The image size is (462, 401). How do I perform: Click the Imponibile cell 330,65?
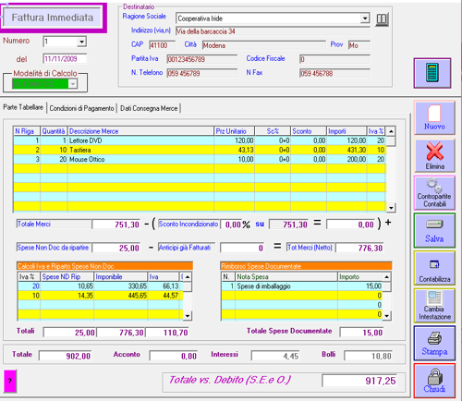[121, 286]
